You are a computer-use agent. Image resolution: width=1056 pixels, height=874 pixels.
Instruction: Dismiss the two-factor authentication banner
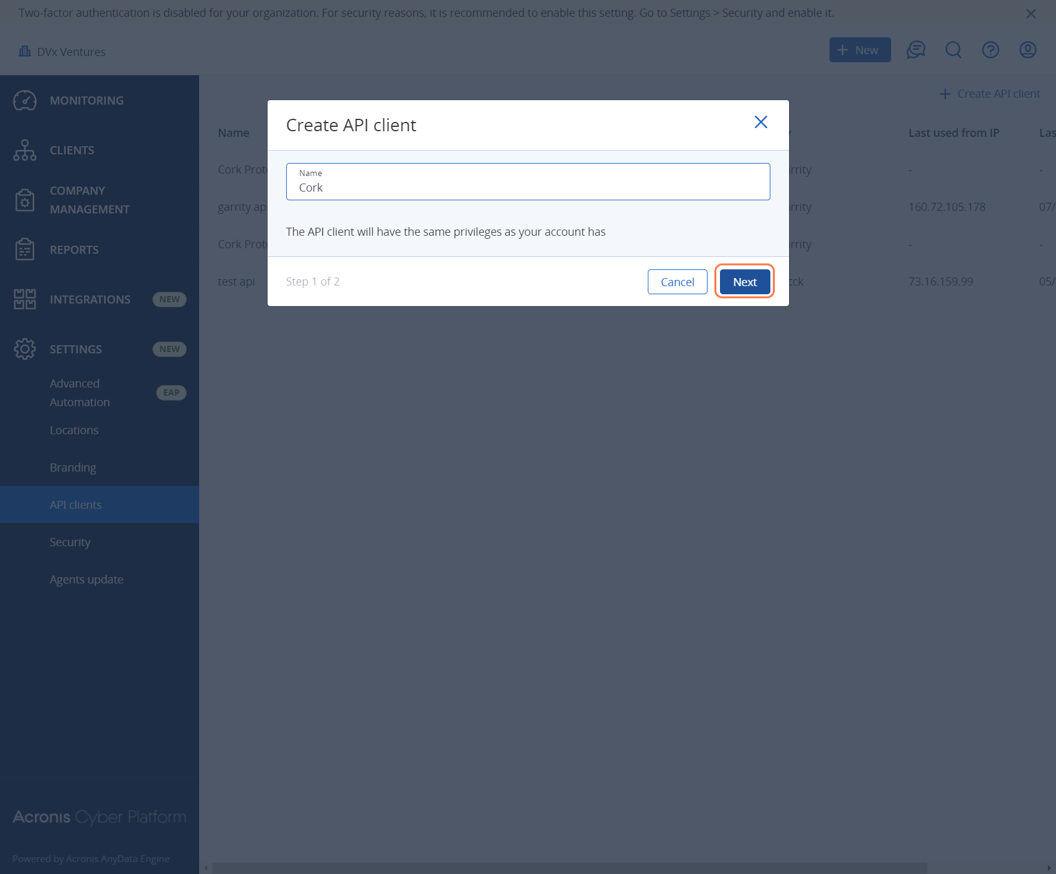point(1031,13)
